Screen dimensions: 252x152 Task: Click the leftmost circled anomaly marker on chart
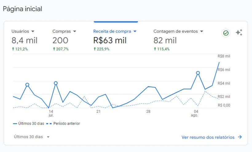27,85
